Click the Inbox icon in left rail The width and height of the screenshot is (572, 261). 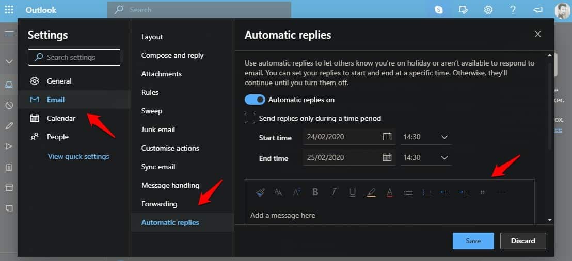pos(9,85)
